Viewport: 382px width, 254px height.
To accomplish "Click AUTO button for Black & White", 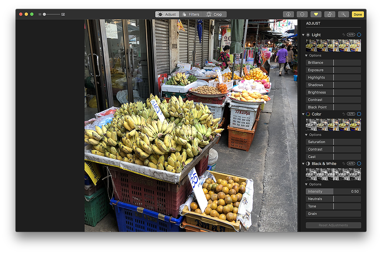I will pos(351,164).
